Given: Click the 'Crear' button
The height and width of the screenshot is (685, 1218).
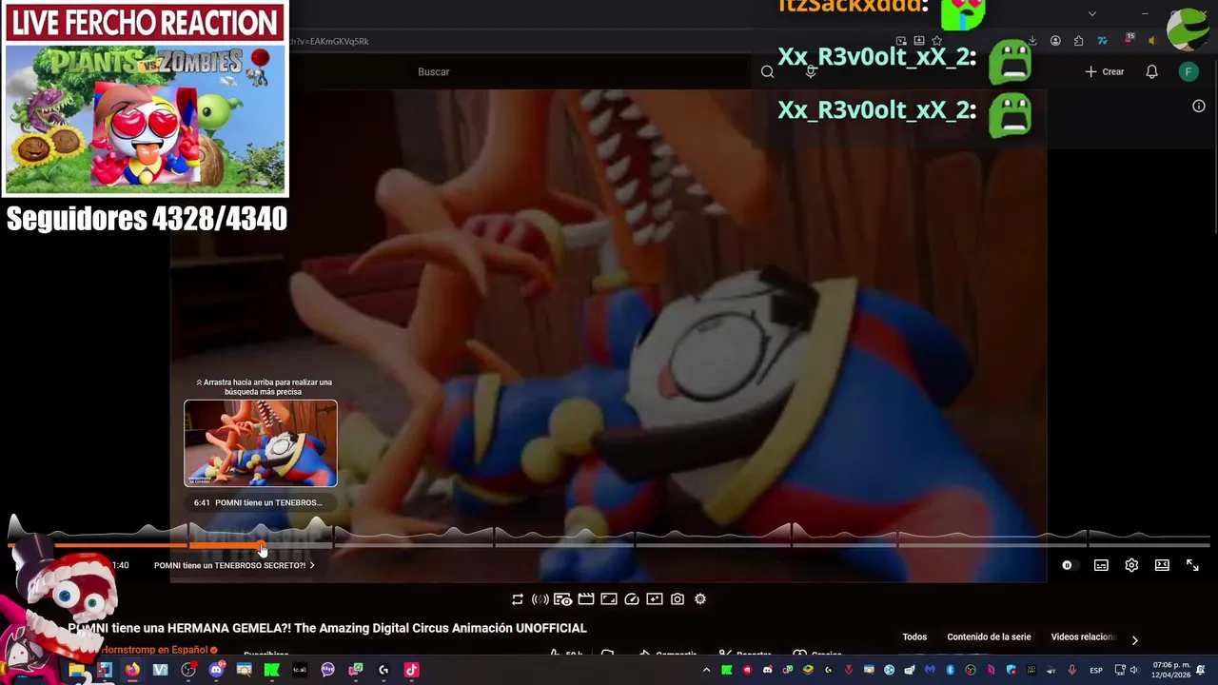Looking at the screenshot, I should [1105, 72].
